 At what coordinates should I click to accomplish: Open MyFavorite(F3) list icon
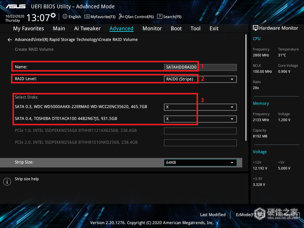point(87,17)
